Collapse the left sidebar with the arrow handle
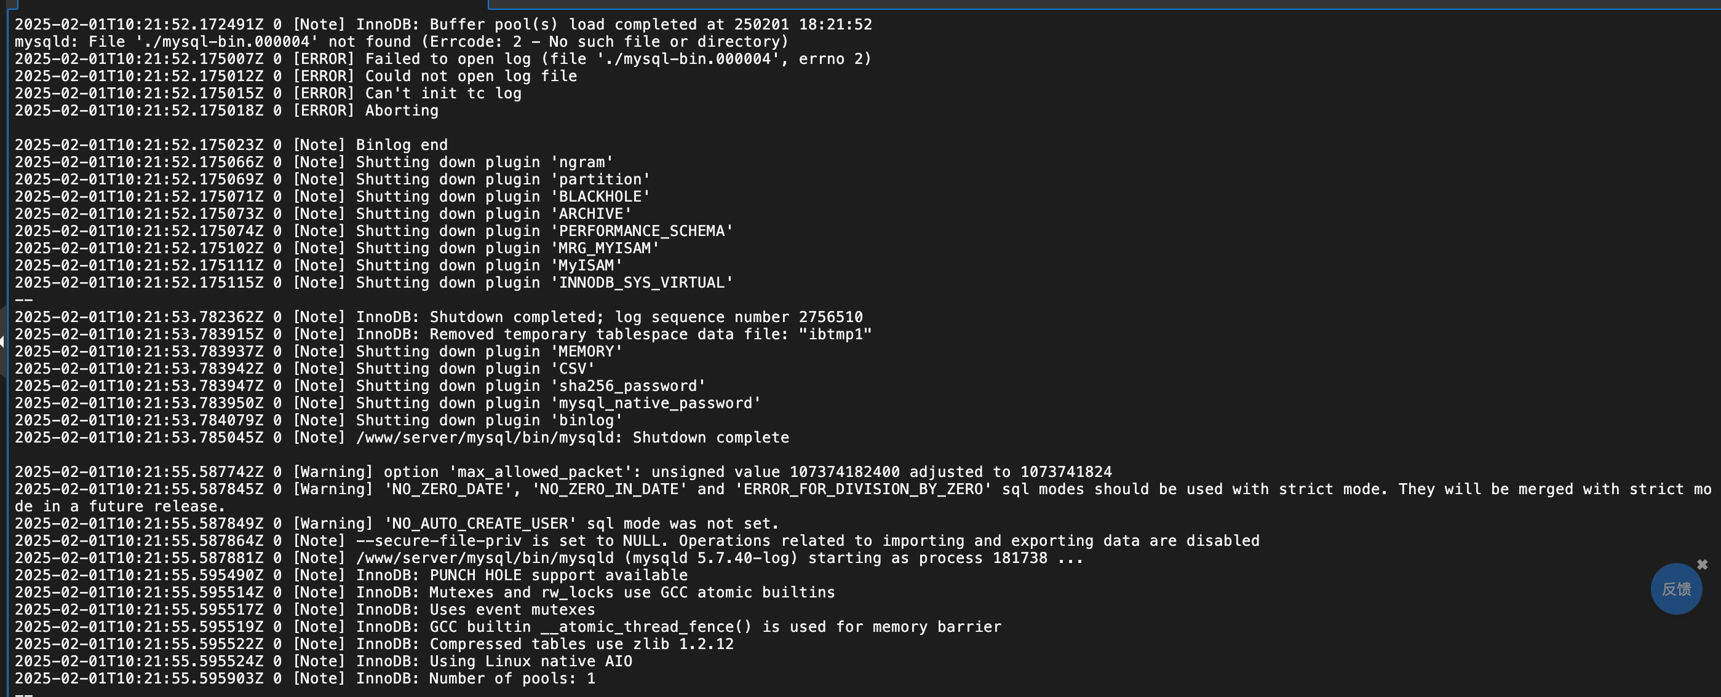 (x=2, y=341)
